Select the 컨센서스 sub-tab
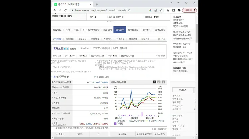The width and height of the screenshot is (249, 139). (108, 39)
